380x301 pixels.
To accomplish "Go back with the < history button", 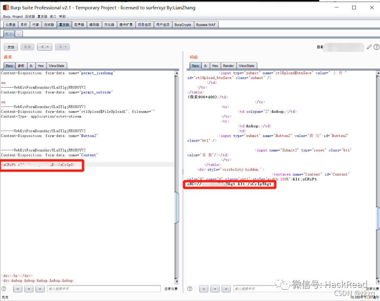I will (x=42, y=47).
